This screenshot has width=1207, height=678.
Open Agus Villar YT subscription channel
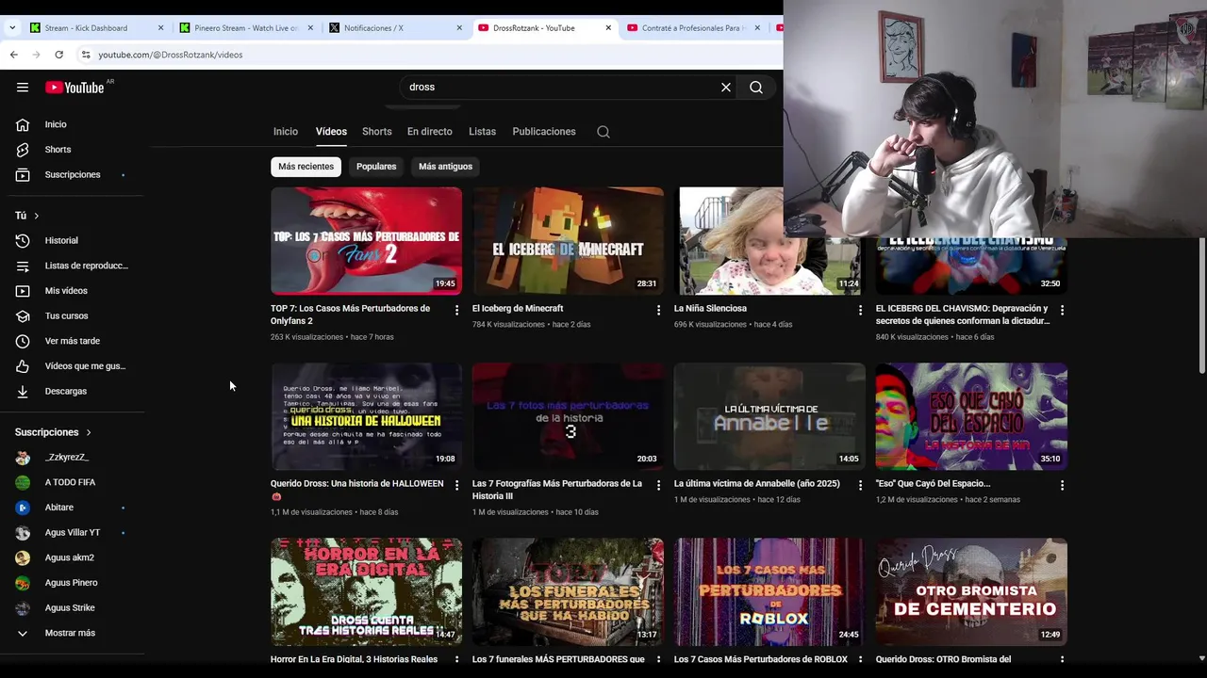[72, 533]
